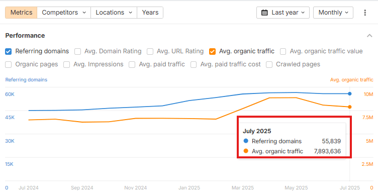Viewport: 378px width, 196px height.
Task: Click the 10M right axis value
Action: click(368, 94)
